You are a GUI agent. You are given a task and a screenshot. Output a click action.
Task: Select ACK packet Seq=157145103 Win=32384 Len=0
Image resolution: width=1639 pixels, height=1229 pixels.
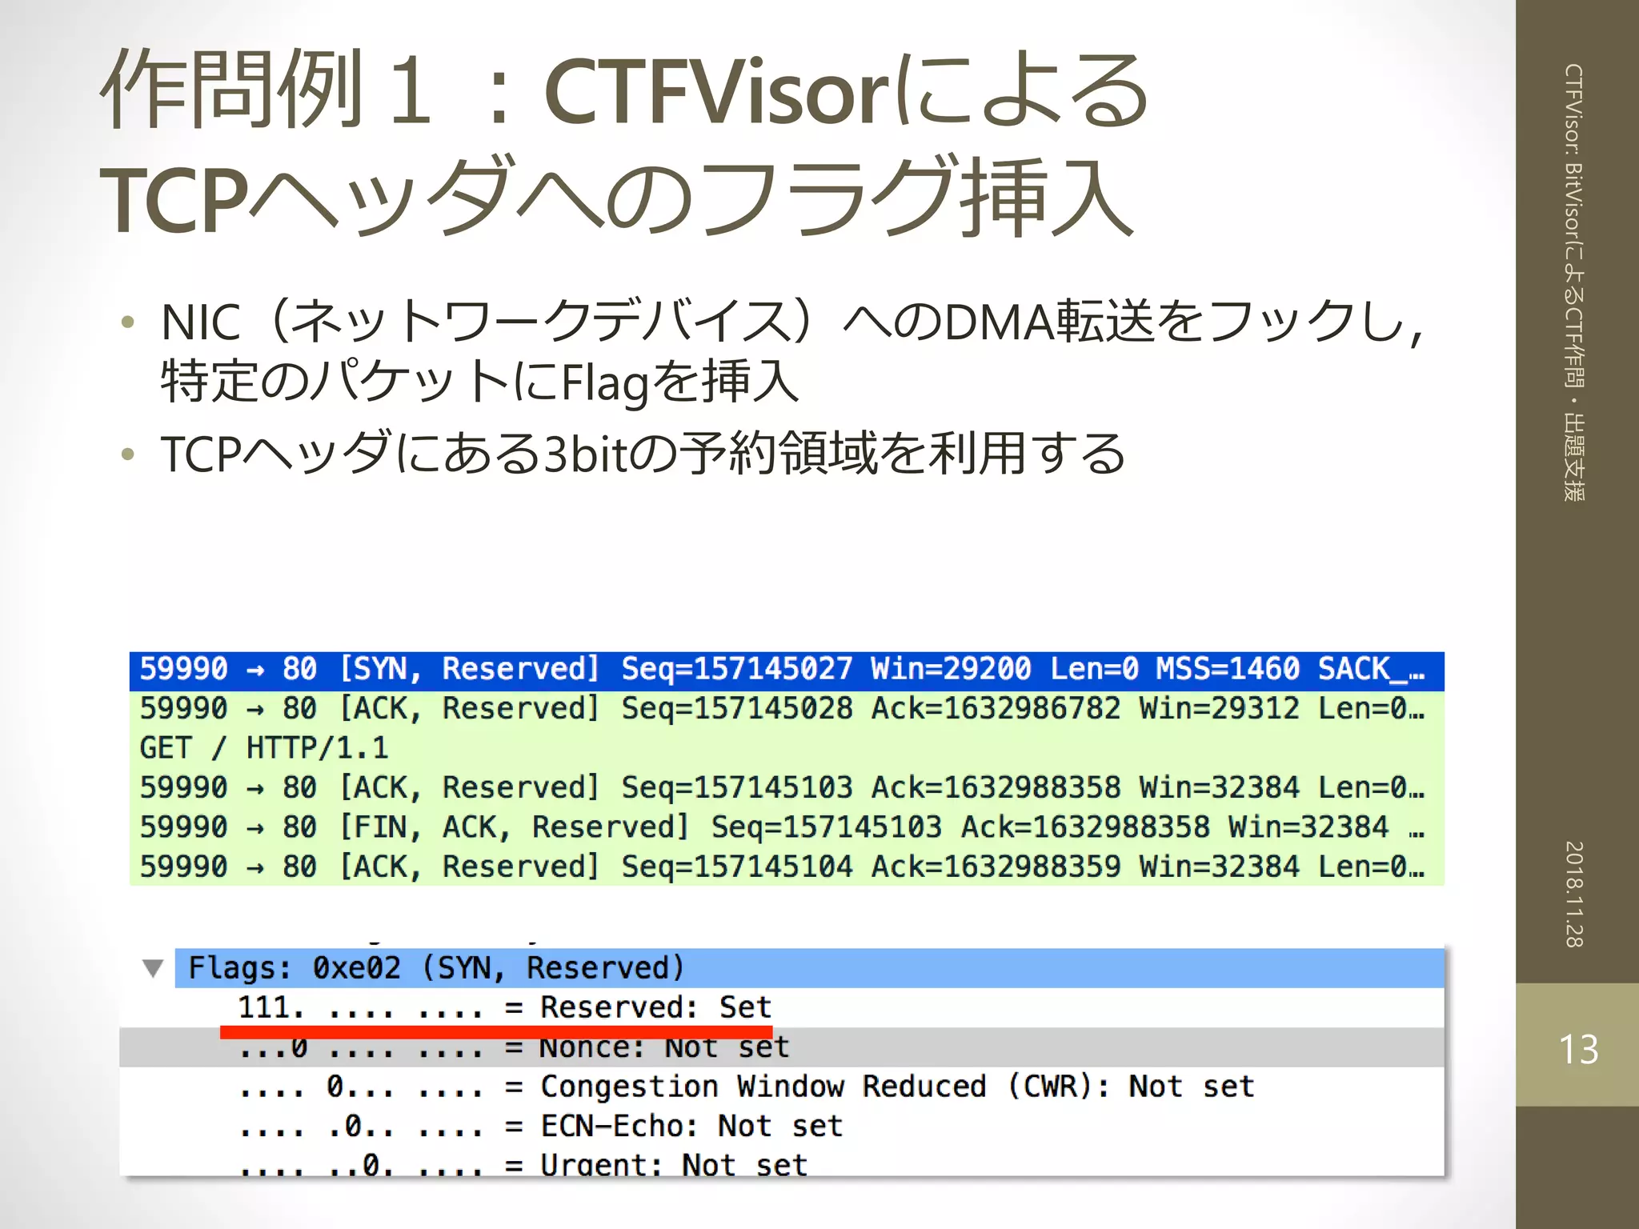point(787,788)
